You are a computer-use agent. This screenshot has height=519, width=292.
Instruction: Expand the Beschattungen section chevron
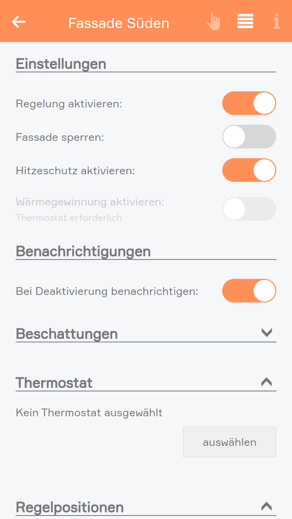click(267, 333)
